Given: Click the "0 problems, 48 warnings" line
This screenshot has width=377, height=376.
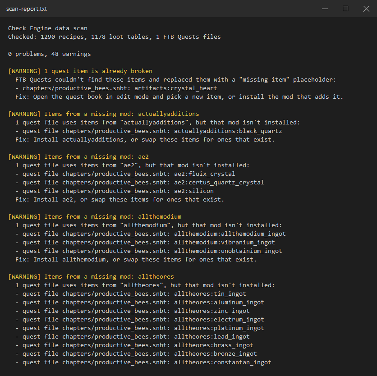Looking at the screenshot, I should pyautogui.click(x=49, y=54).
